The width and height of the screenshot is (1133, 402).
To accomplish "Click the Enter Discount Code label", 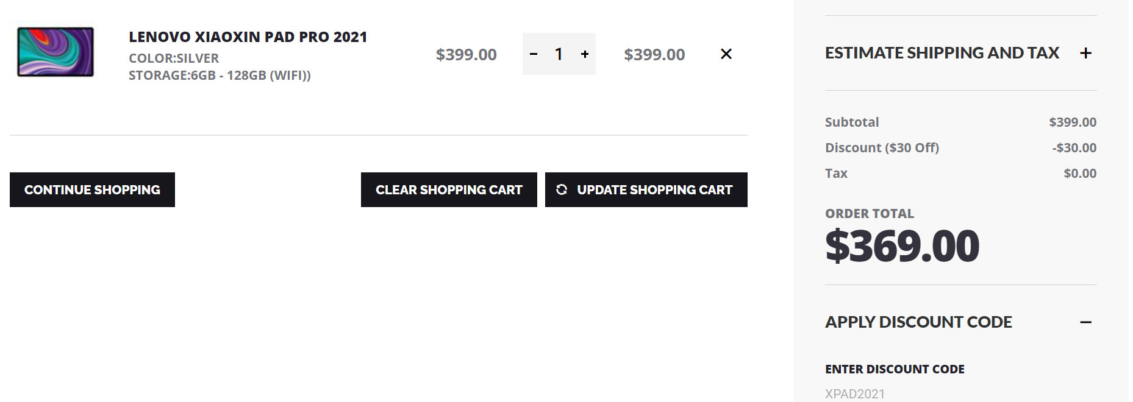I will click(895, 369).
